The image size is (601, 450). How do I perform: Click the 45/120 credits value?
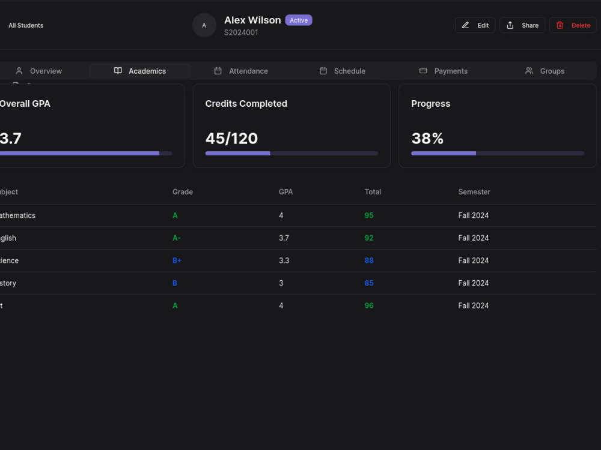231,138
